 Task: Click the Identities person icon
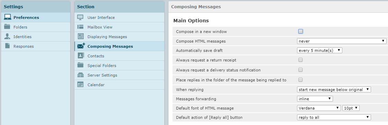7,36
